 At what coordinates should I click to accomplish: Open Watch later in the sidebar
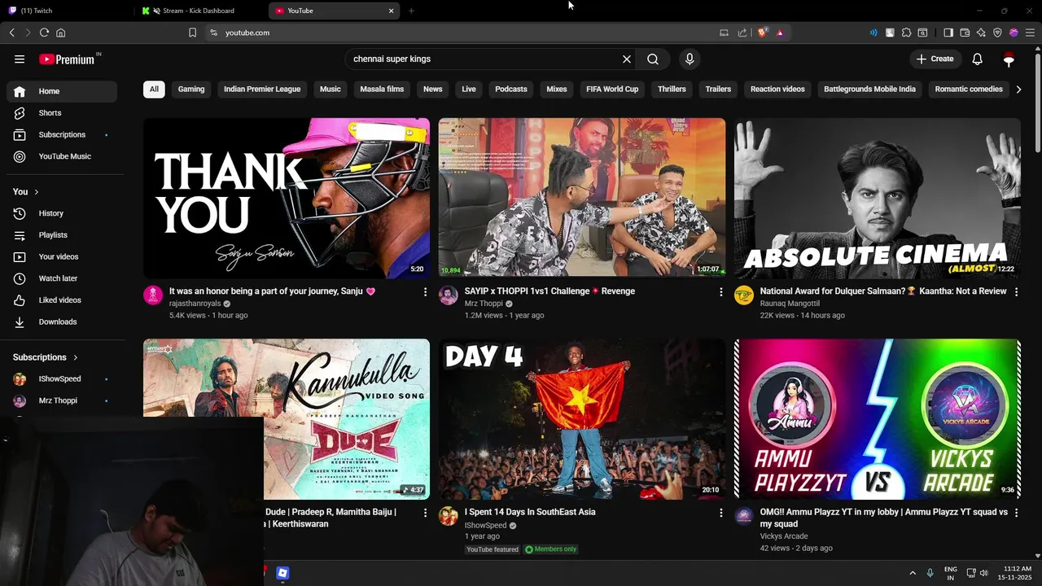pos(62,278)
